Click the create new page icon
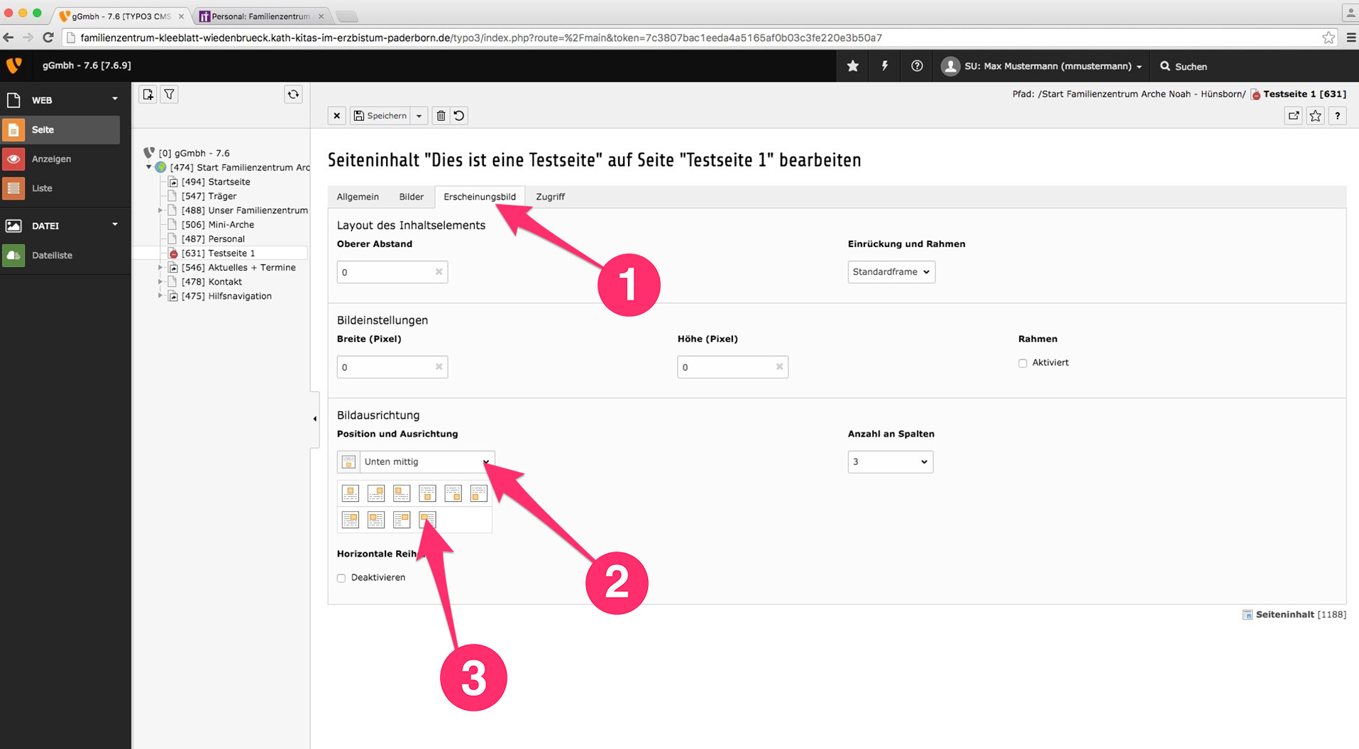The width and height of the screenshot is (1359, 749). point(148,94)
